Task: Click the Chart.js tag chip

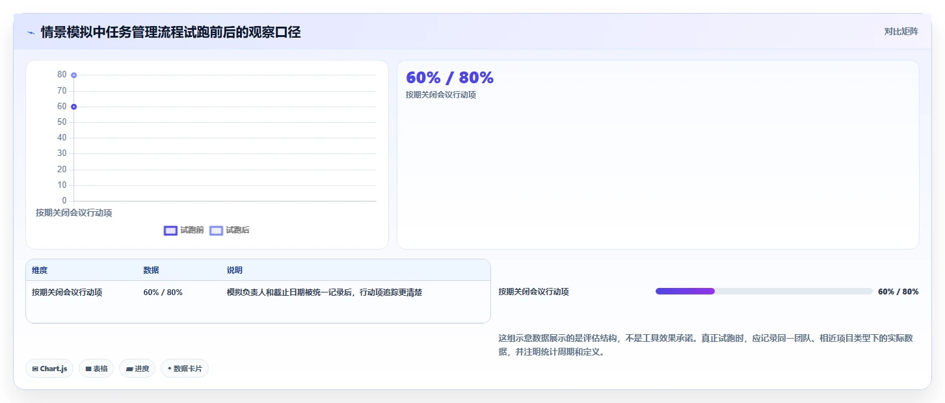Action: pyautogui.click(x=49, y=369)
